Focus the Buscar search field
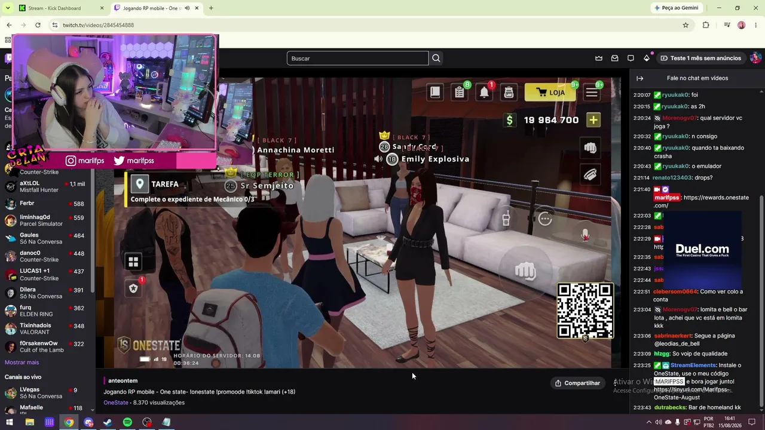 point(357,58)
